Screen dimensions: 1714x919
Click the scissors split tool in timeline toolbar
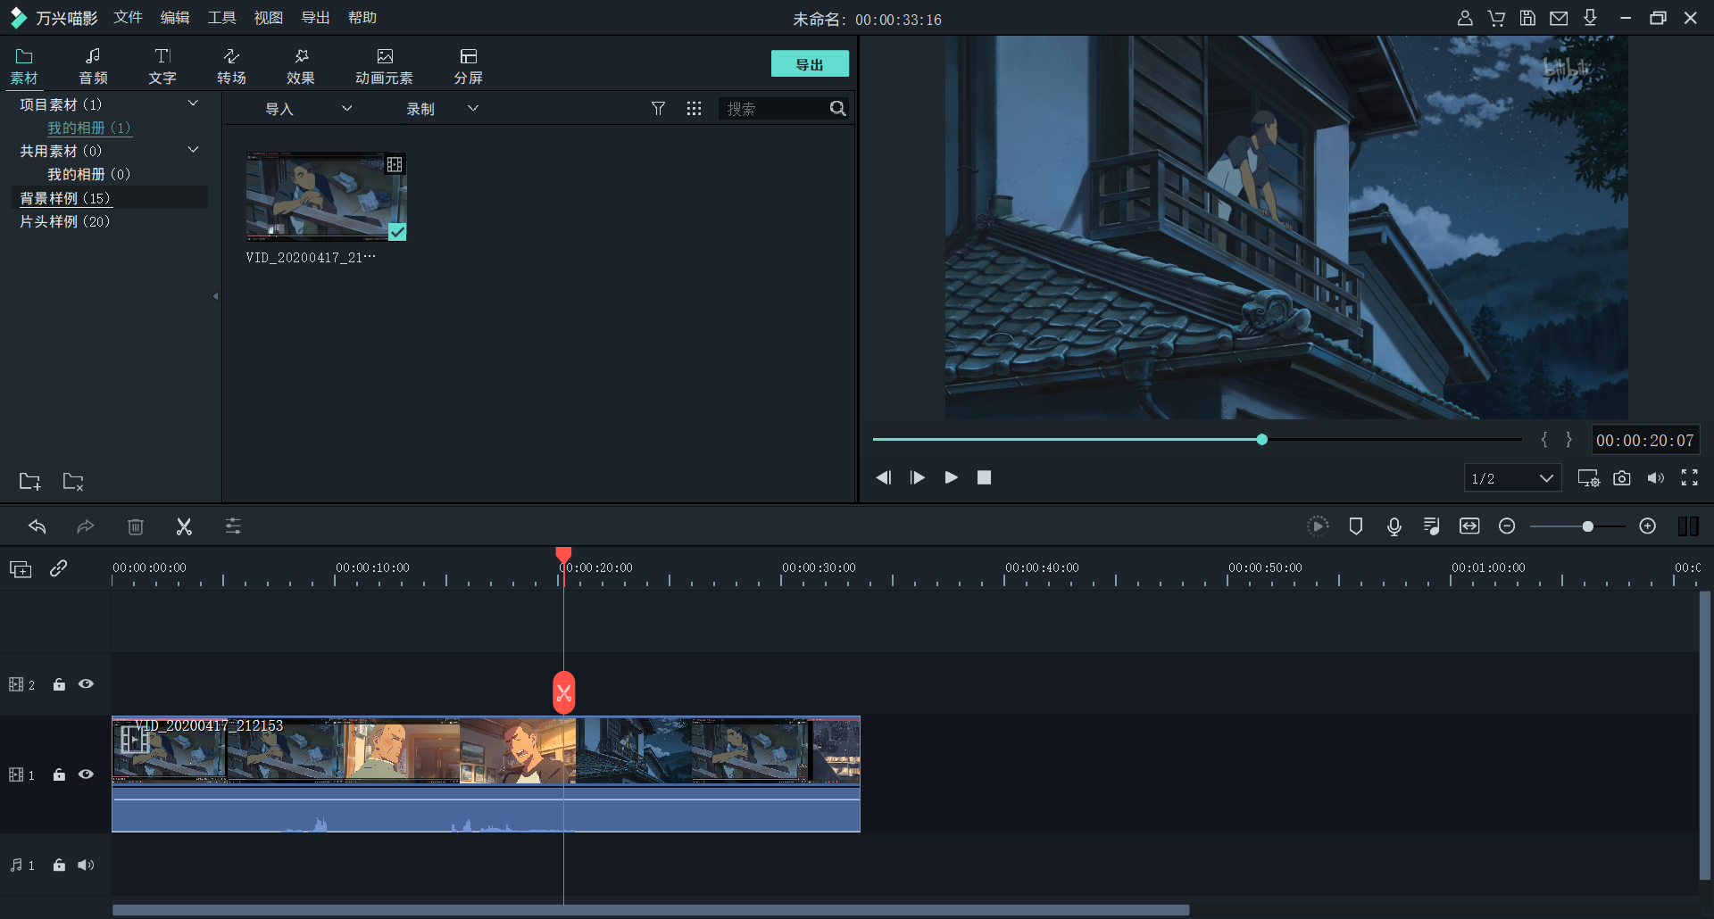(x=184, y=526)
